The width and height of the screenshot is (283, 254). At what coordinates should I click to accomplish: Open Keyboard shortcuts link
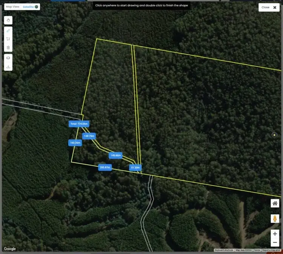pyautogui.click(x=224, y=250)
